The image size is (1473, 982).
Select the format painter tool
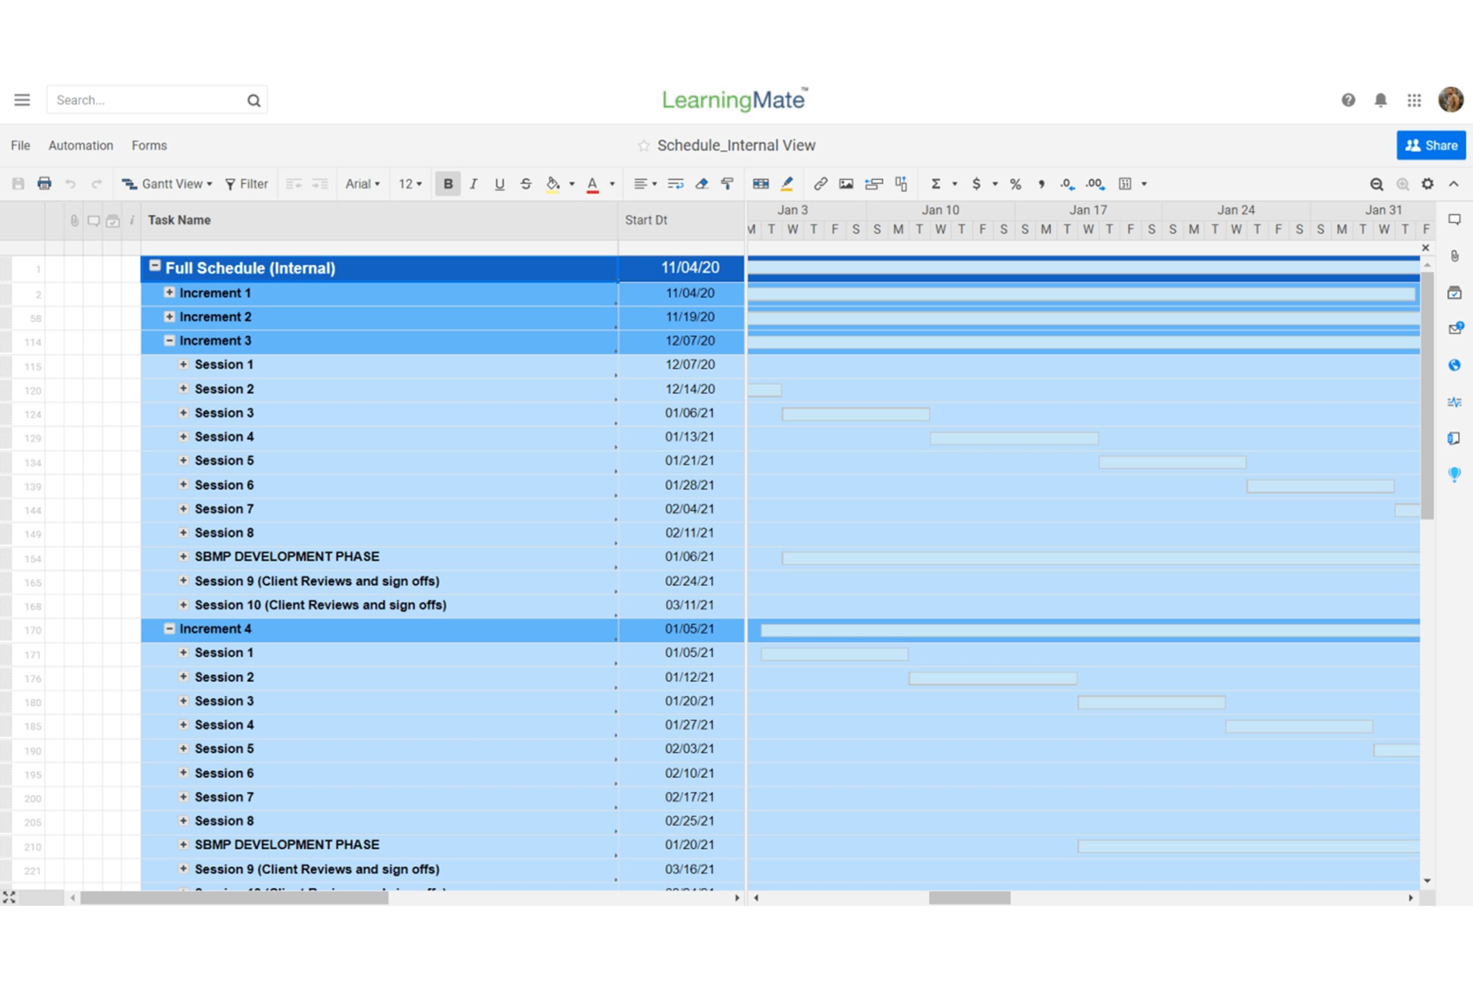[728, 184]
